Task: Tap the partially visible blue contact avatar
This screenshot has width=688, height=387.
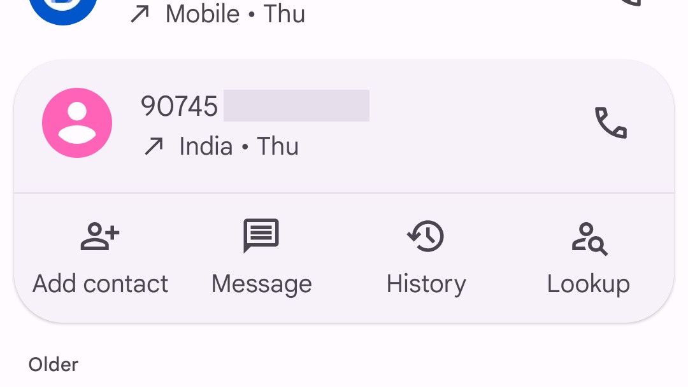Action: [x=63, y=9]
